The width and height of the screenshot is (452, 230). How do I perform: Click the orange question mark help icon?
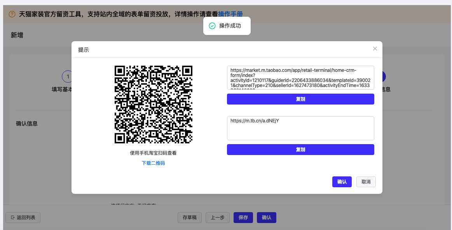point(12,14)
